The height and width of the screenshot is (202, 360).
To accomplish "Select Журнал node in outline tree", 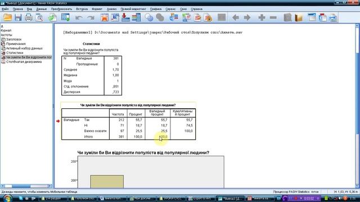I will [6, 30].
